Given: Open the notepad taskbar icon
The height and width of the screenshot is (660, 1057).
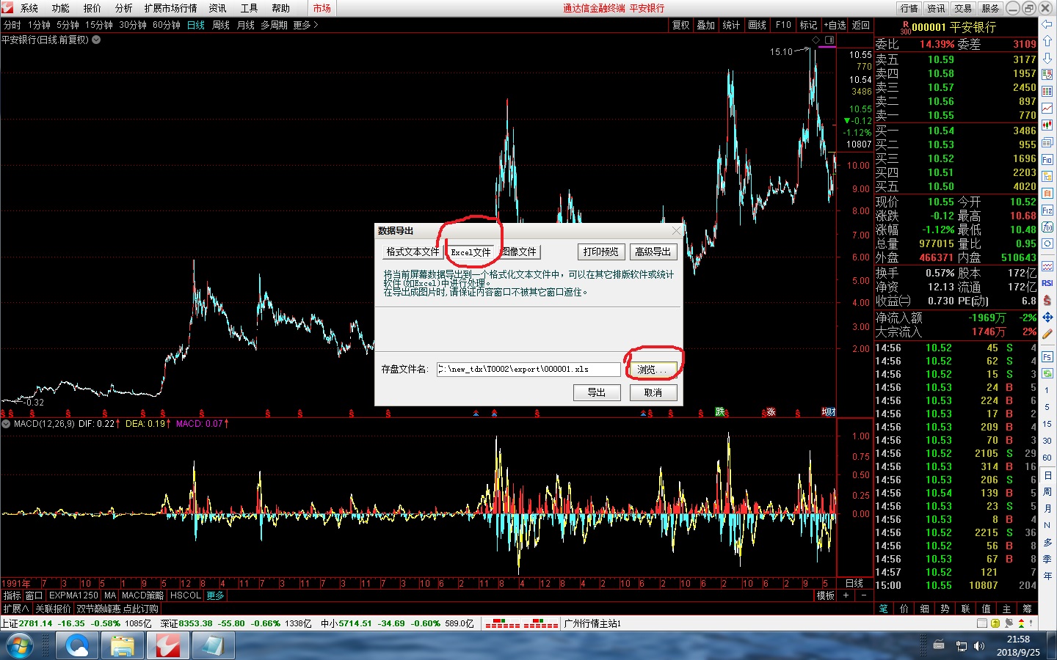Looking at the screenshot, I should coord(213,646).
